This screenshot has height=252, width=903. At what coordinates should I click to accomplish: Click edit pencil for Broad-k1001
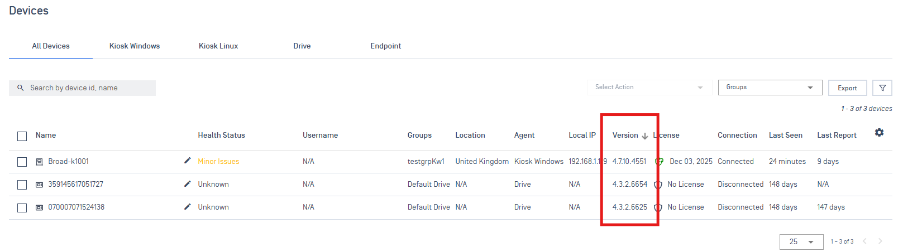(x=188, y=161)
